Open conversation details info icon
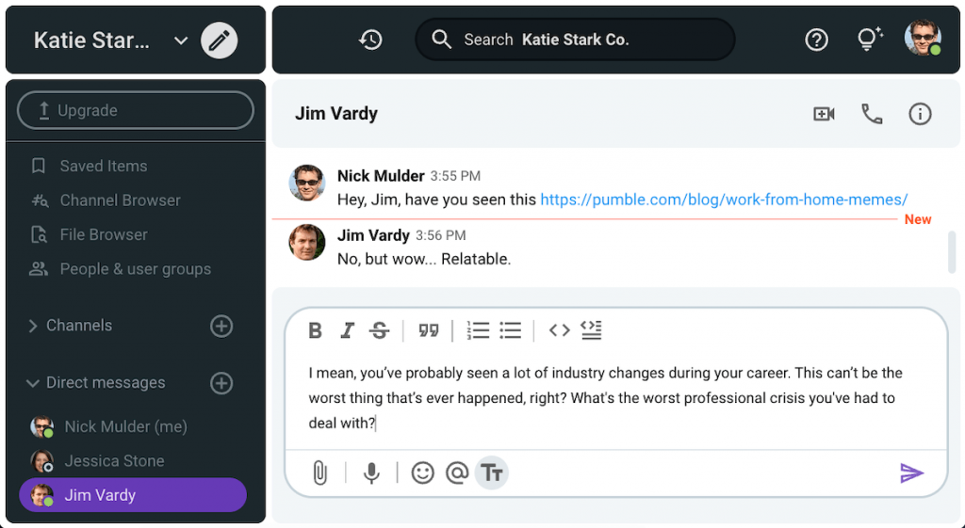 click(920, 114)
